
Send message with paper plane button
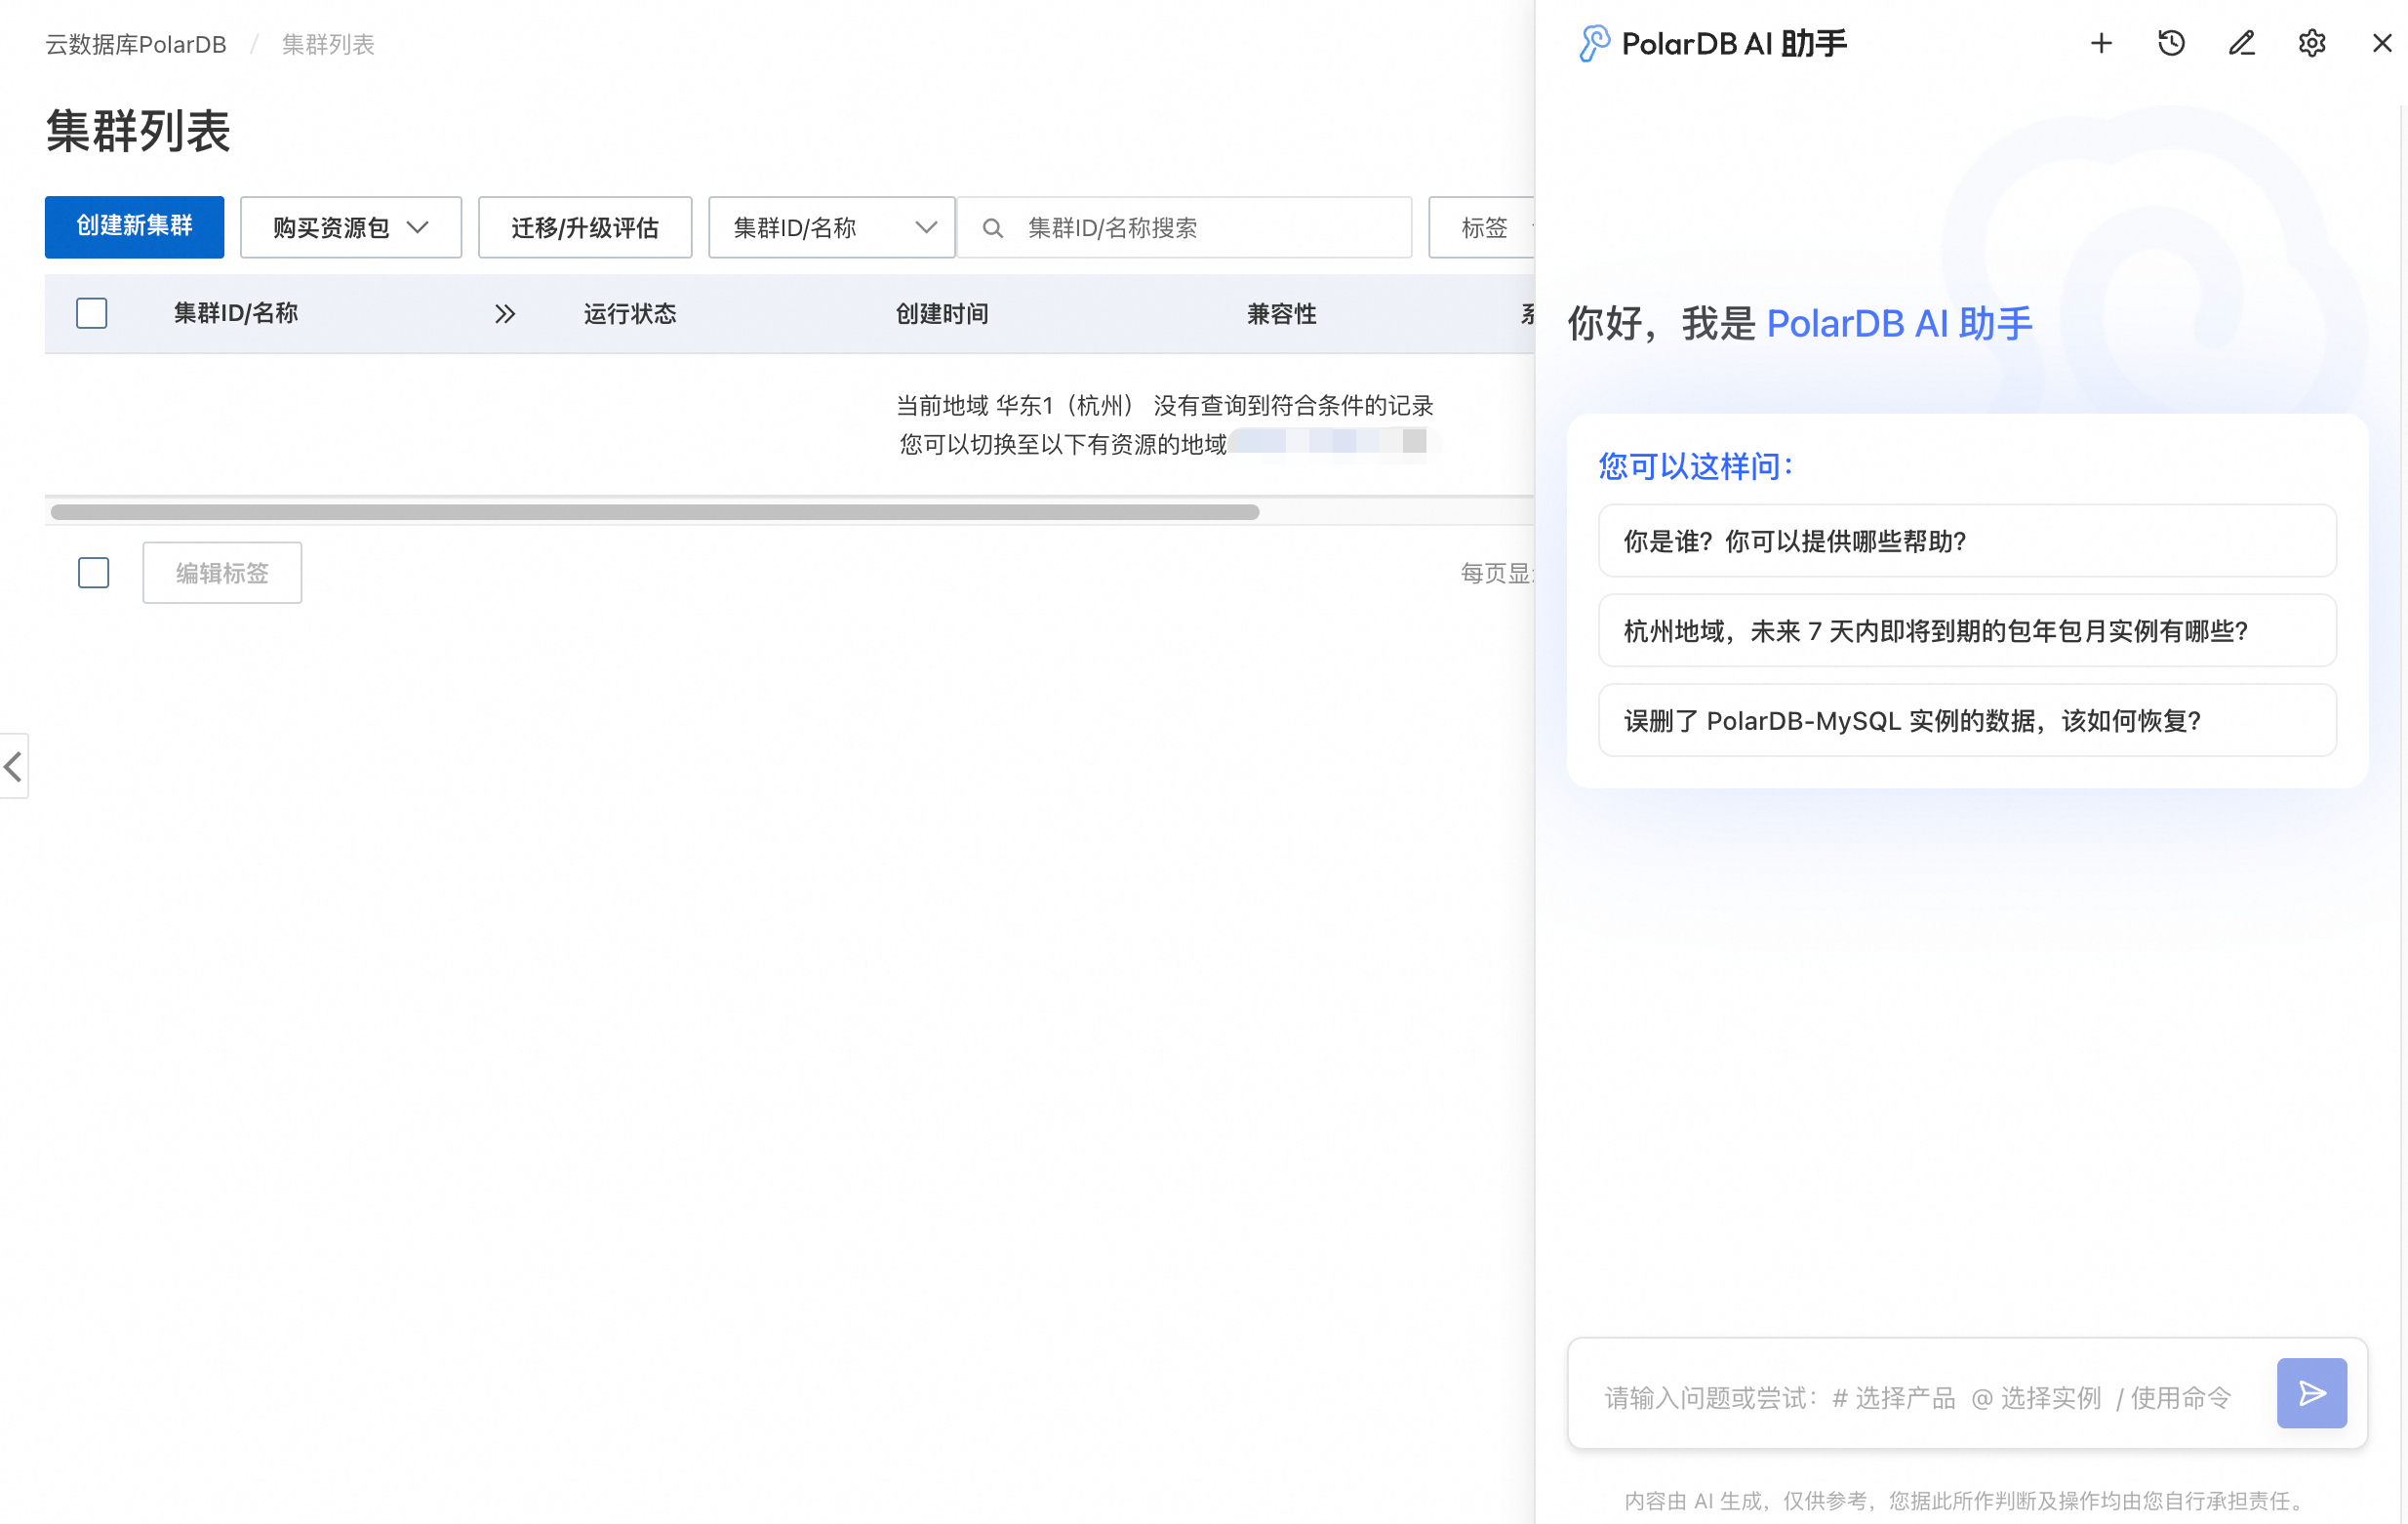(x=2311, y=1392)
